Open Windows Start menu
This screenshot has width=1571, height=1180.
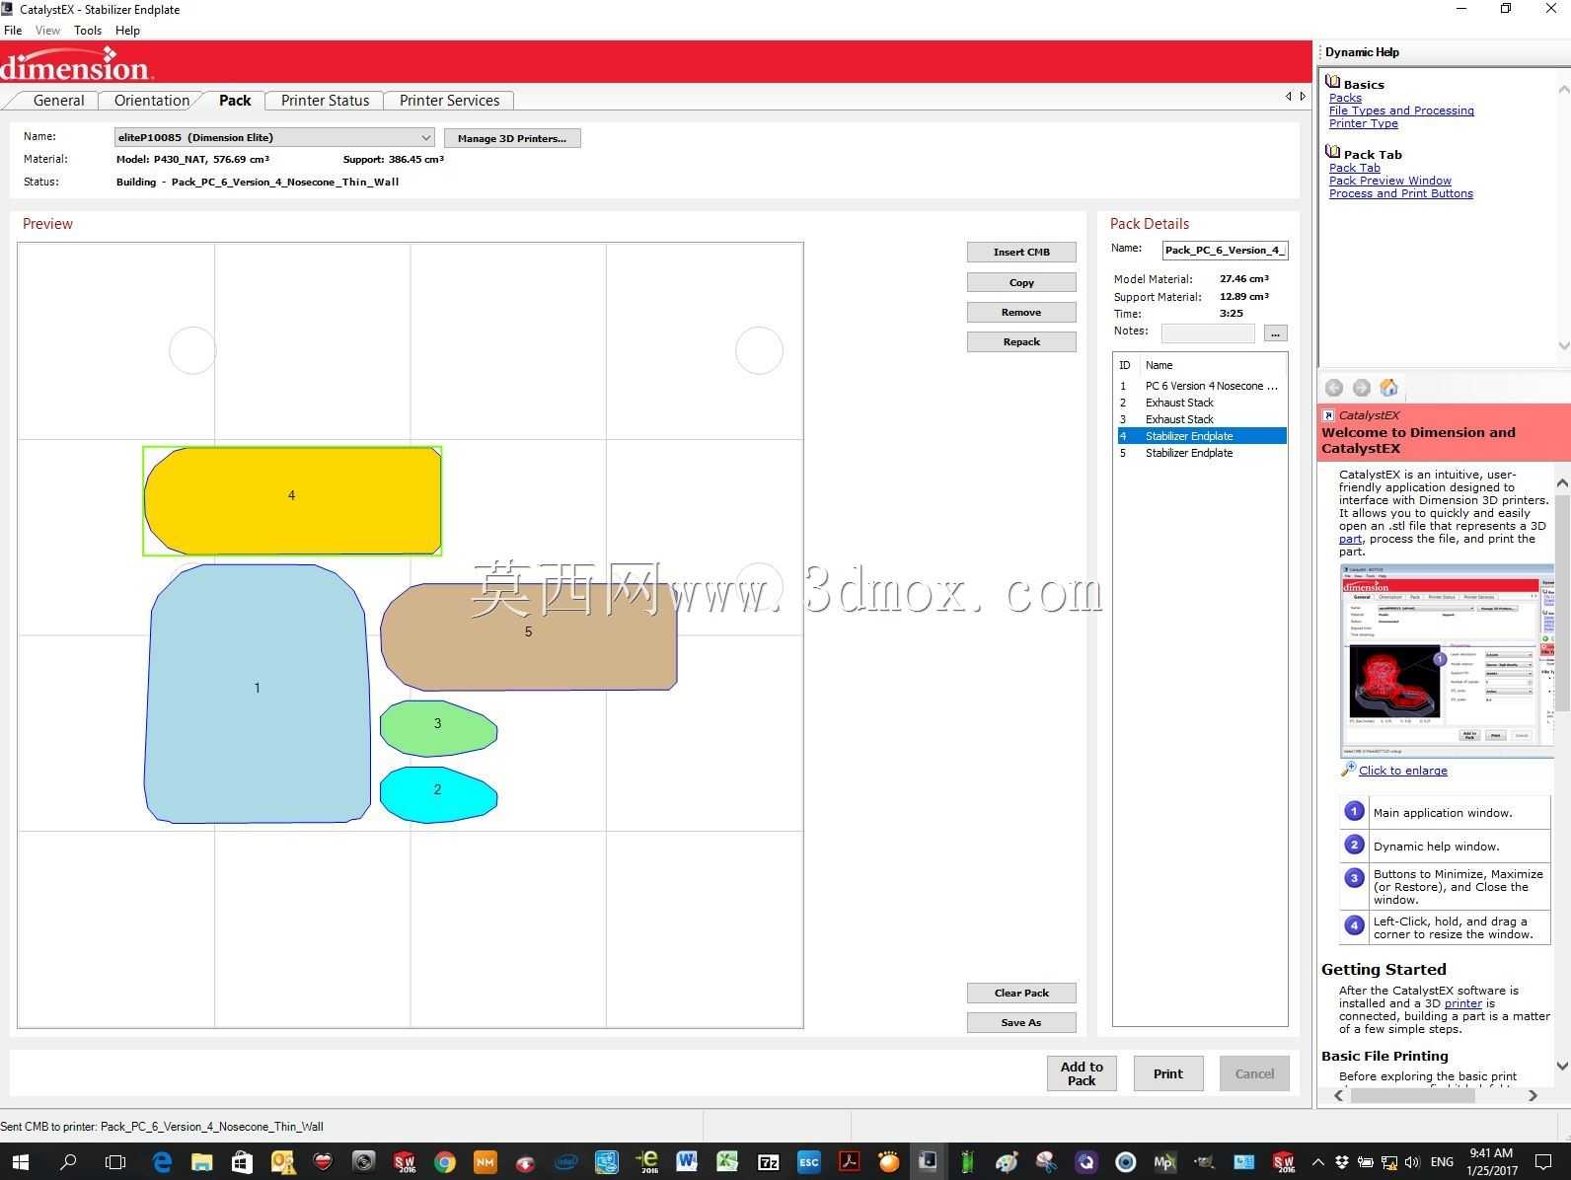click(x=20, y=1162)
